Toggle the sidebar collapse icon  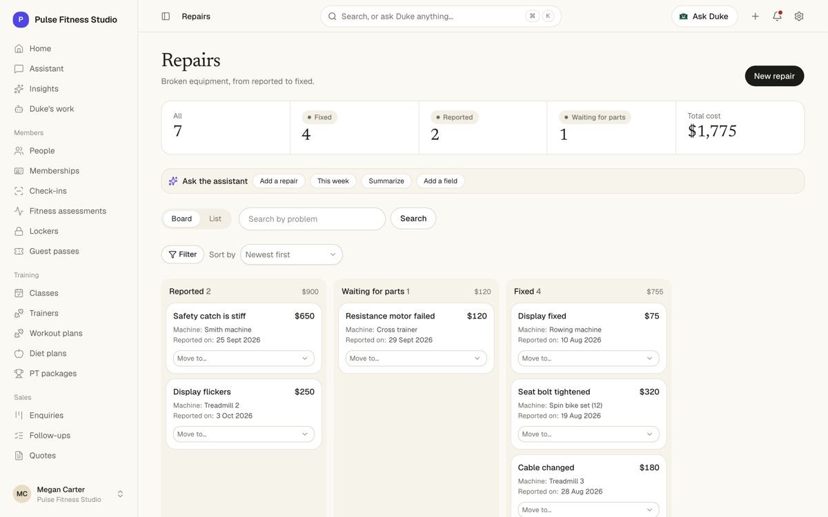click(x=166, y=16)
